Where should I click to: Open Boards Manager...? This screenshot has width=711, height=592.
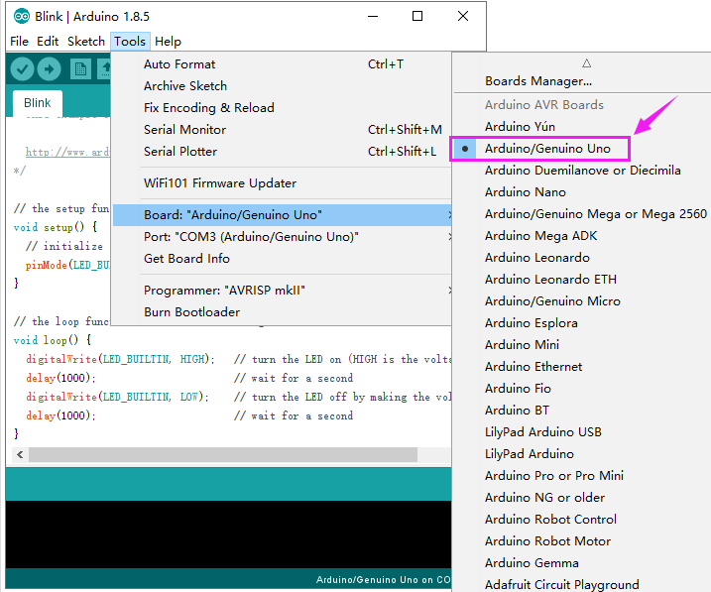point(538,81)
